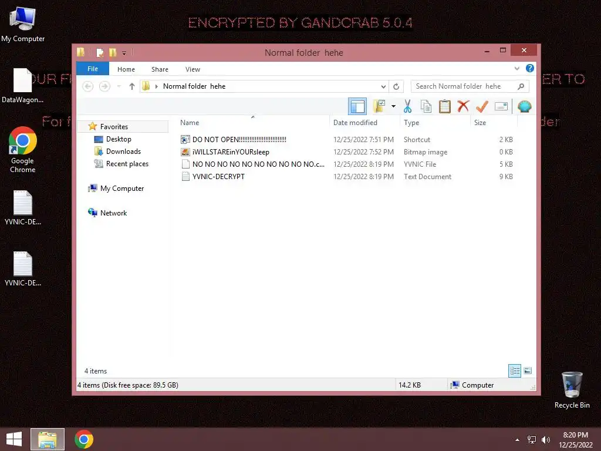This screenshot has height=451, width=601.
Task: Click the red X Delete icon
Action: (x=463, y=106)
